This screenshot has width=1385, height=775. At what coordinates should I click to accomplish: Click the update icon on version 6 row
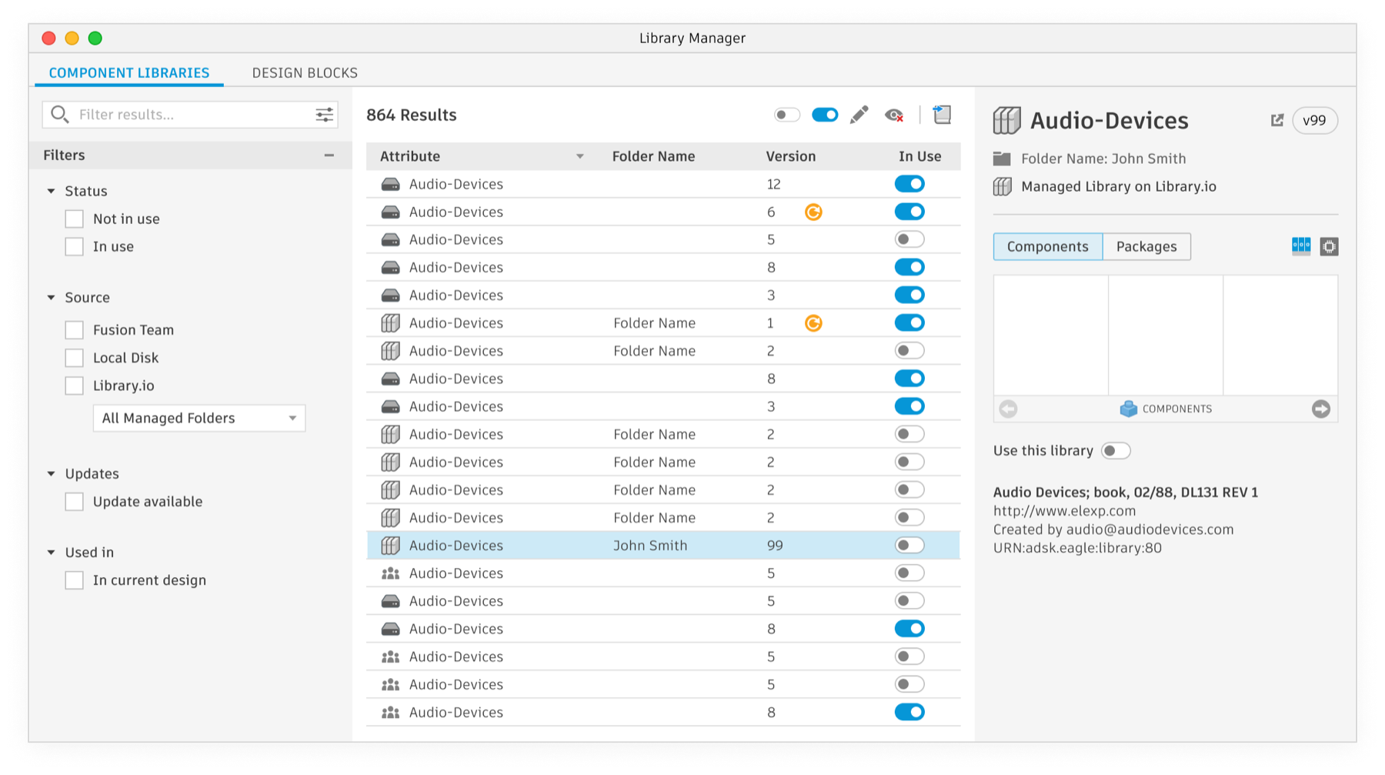[813, 212]
